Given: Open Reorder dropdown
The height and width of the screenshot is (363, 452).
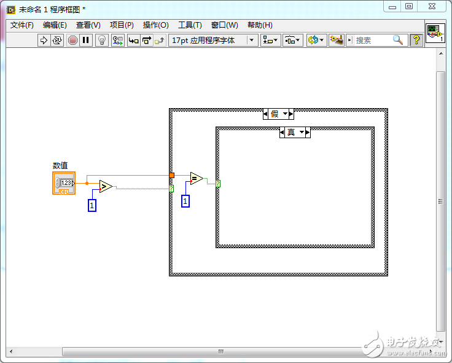Looking at the screenshot, I should tap(316, 40).
